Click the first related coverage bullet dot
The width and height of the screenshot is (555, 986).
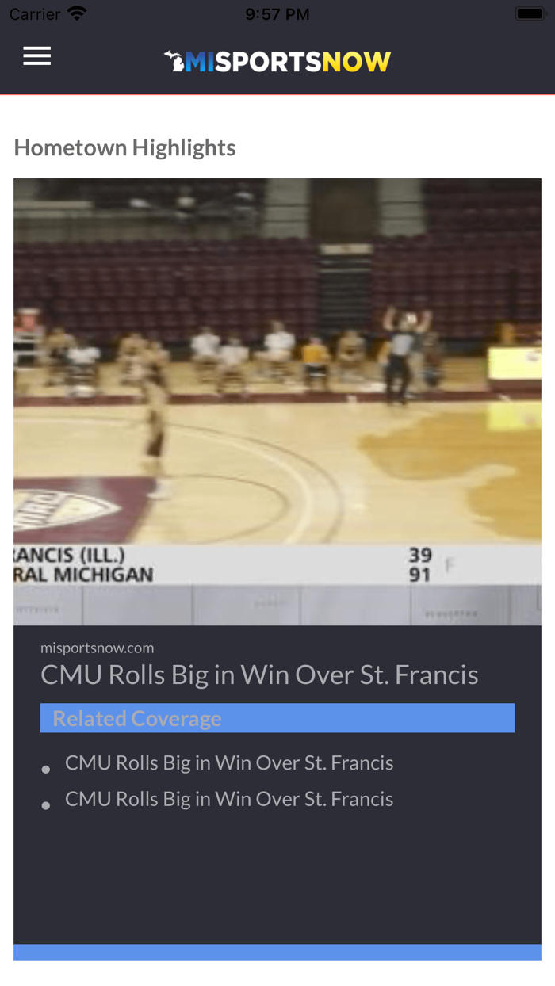[x=46, y=769]
